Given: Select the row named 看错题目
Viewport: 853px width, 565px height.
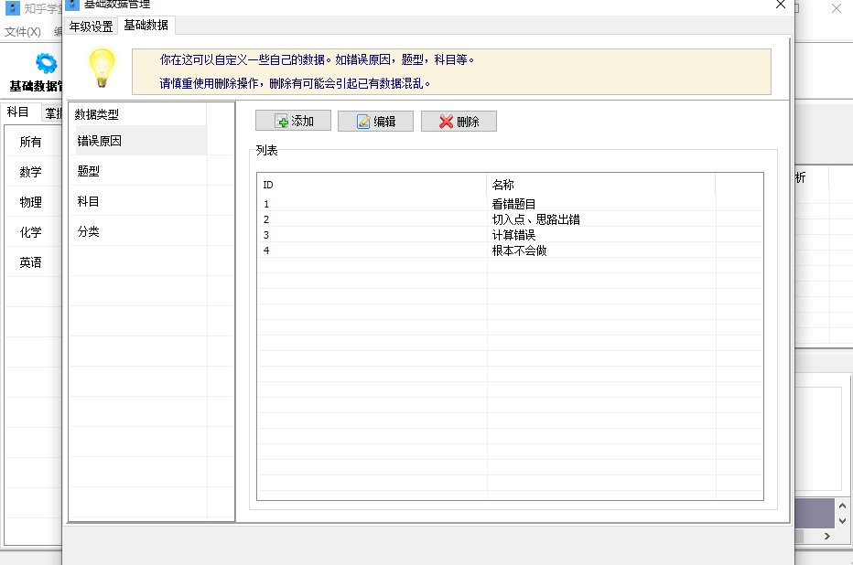Looking at the screenshot, I should [513, 204].
